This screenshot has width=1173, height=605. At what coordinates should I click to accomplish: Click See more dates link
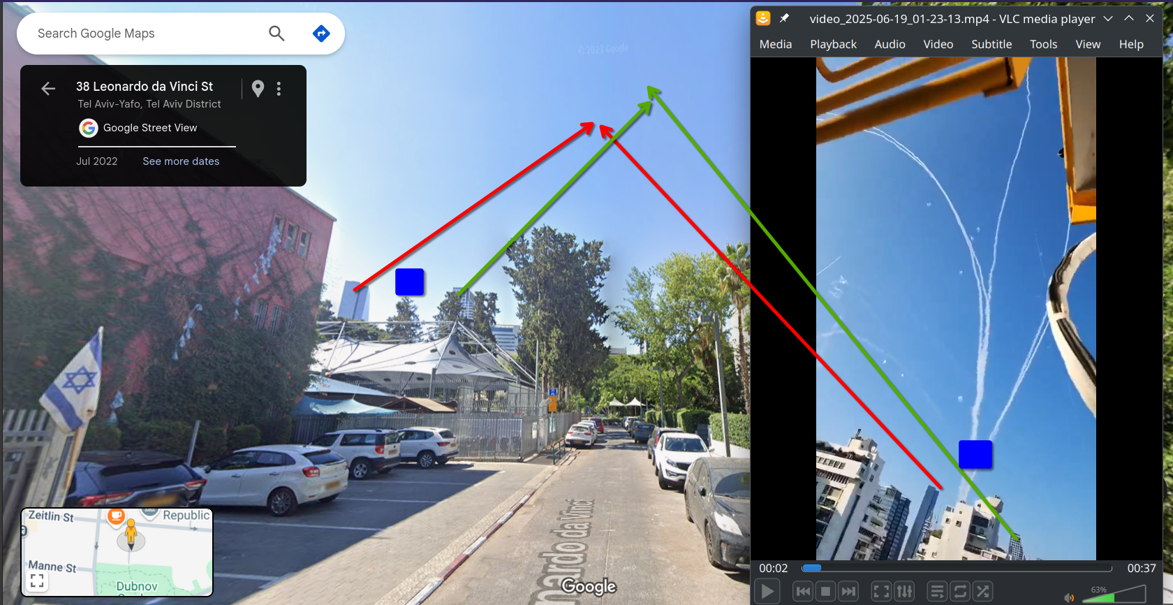(x=181, y=161)
